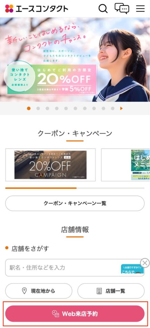This screenshot has width=150, height=328.
Task: Open the chat speech bubble icon
Action: pyautogui.click(x=122, y=8)
